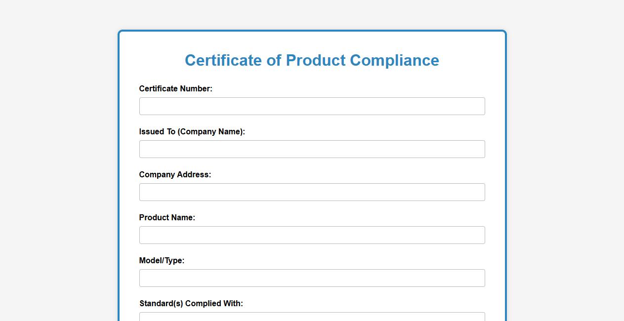The image size is (624, 321).
Task: Click the 'Certificate Number:' label
Action: point(175,89)
